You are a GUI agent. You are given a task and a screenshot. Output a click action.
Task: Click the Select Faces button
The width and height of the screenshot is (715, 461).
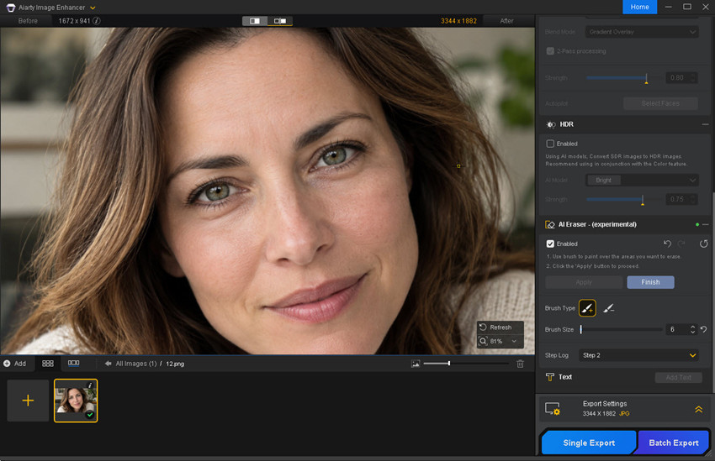coord(660,103)
